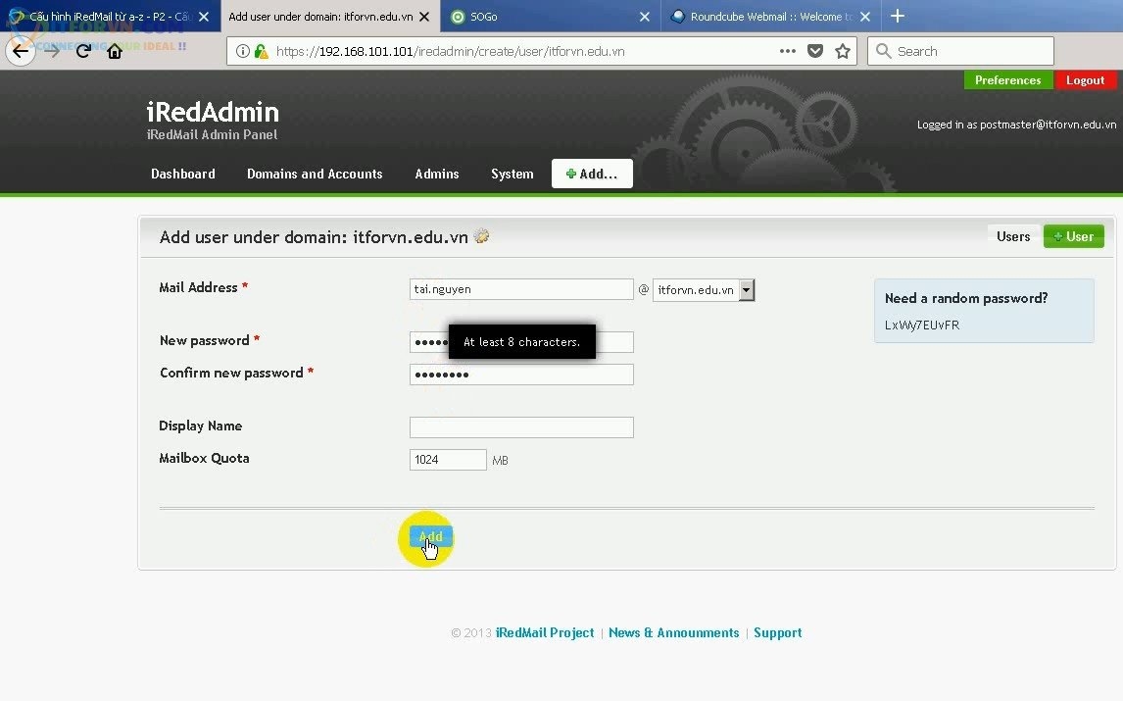Open the page actions three-dots menu
Viewport: 1123px width, 701px height.
[787, 51]
